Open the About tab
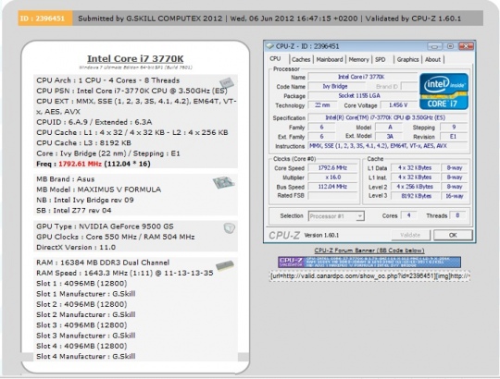This screenshot has height=379, width=500. [432, 59]
